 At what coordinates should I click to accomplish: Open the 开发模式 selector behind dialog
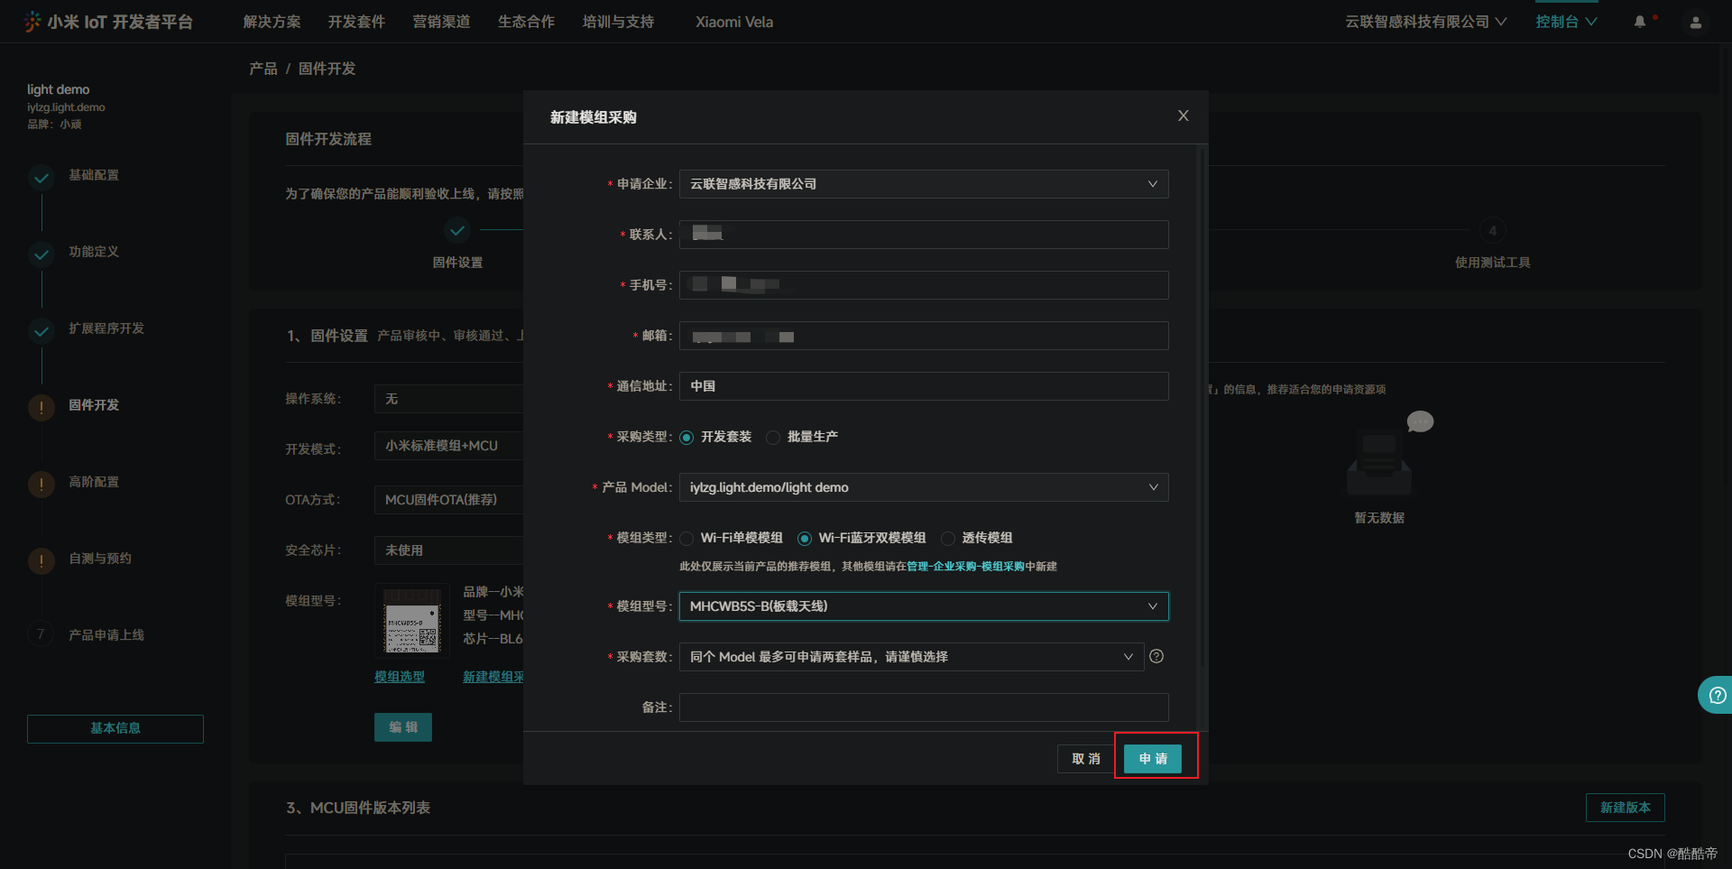tap(448, 446)
